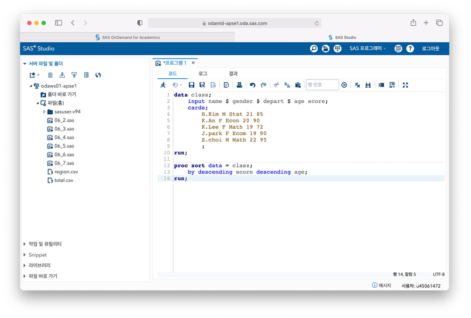Go to line with the circled arrow button
Screen dimensions: 471x318
tap(344, 85)
